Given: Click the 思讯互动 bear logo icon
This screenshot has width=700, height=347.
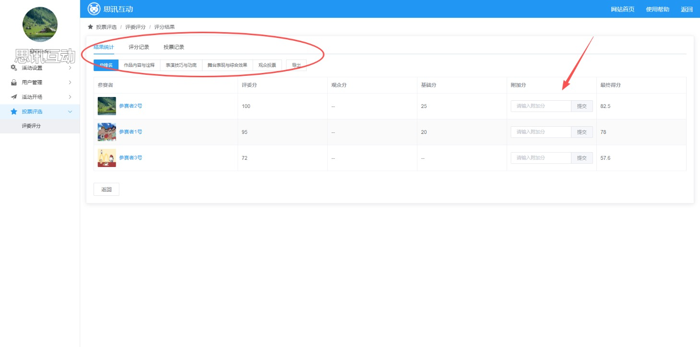Looking at the screenshot, I should tap(94, 9).
